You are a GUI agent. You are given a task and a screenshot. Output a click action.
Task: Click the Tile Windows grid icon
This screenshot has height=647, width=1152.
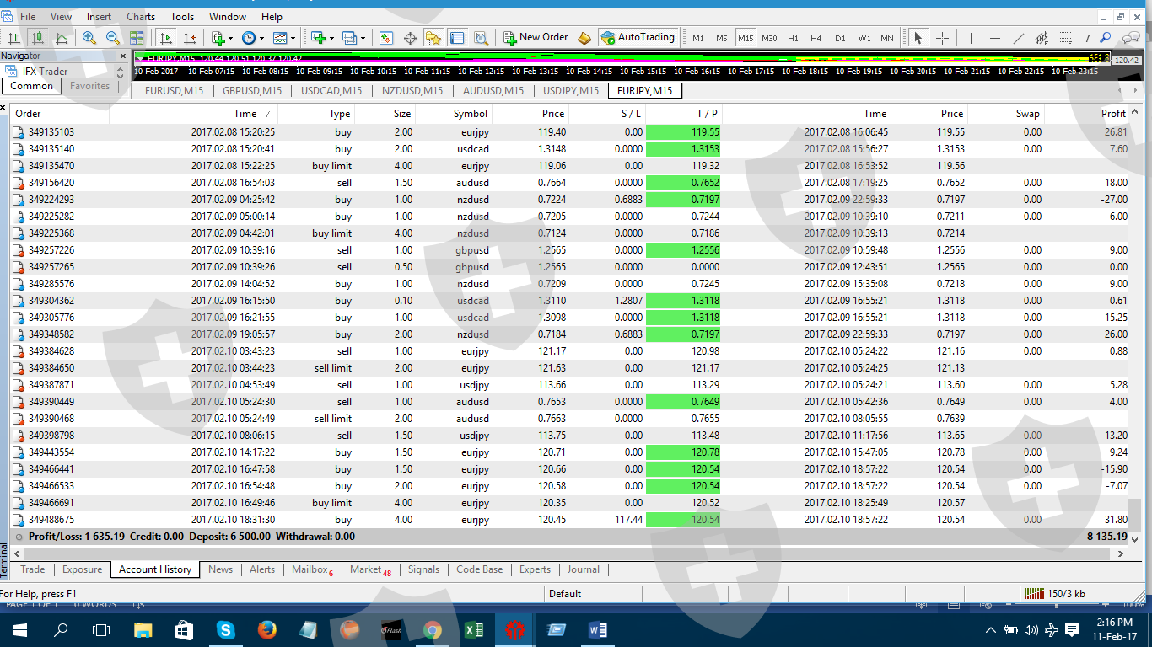click(x=137, y=38)
